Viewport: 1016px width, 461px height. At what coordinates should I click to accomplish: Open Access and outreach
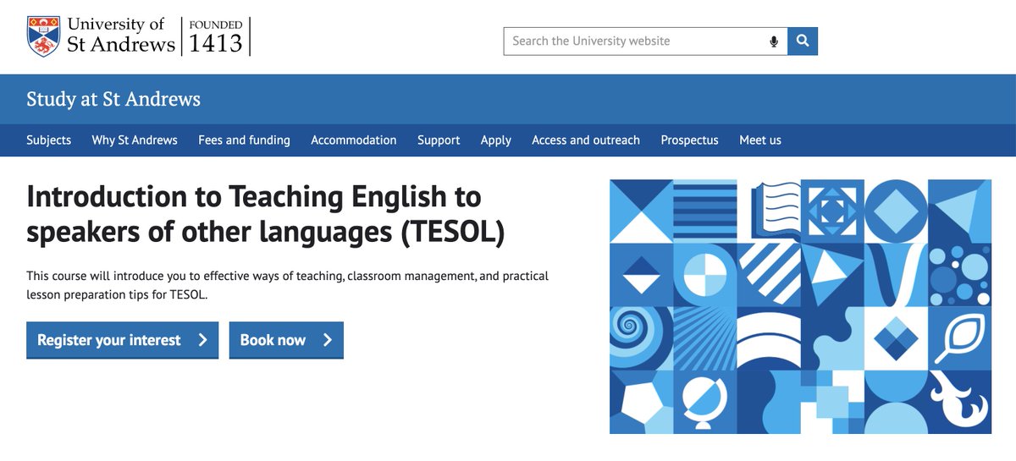pyautogui.click(x=586, y=140)
